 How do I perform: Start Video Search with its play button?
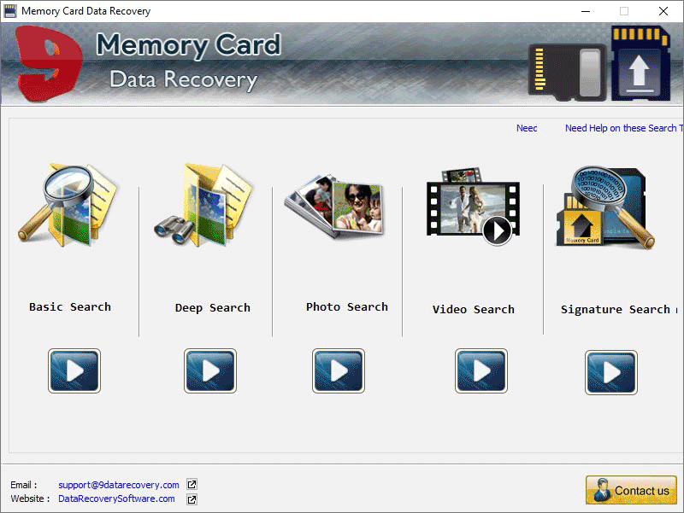(x=481, y=371)
